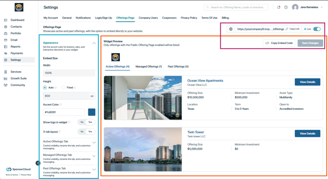Click the blue accent color swatch
This screenshot has height=179, width=328.
point(92,112)
